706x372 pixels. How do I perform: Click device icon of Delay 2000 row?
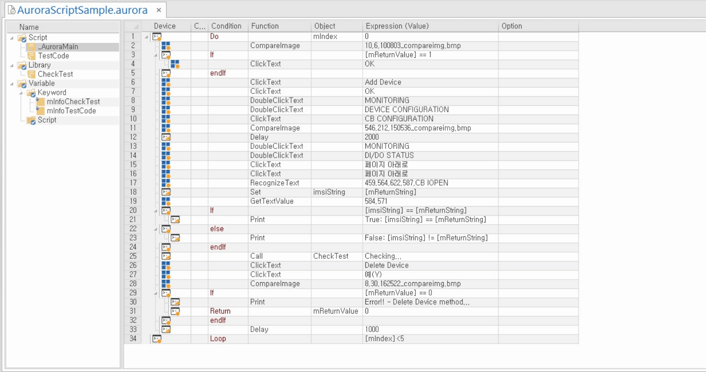point(166,137)
